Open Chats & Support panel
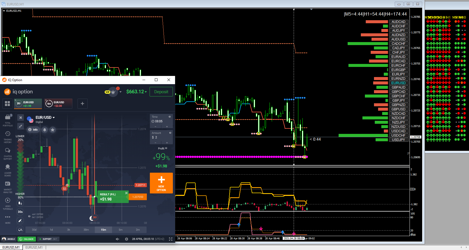469x250 pixels. point(8,154)
